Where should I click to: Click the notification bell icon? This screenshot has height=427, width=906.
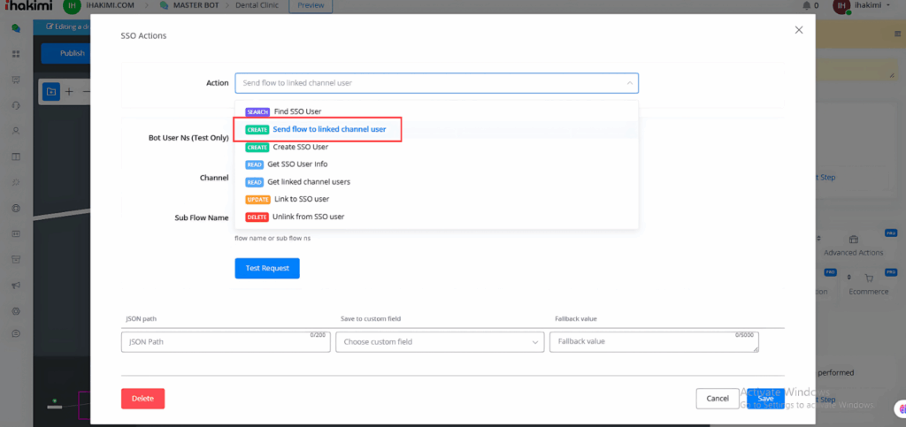806,6
